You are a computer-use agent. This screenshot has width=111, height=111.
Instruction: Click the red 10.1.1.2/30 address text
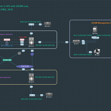23,37
